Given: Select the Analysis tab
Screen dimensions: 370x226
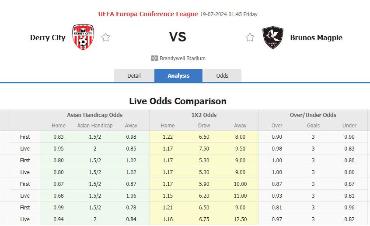Looking at the screenshot, I should (178, 75).
